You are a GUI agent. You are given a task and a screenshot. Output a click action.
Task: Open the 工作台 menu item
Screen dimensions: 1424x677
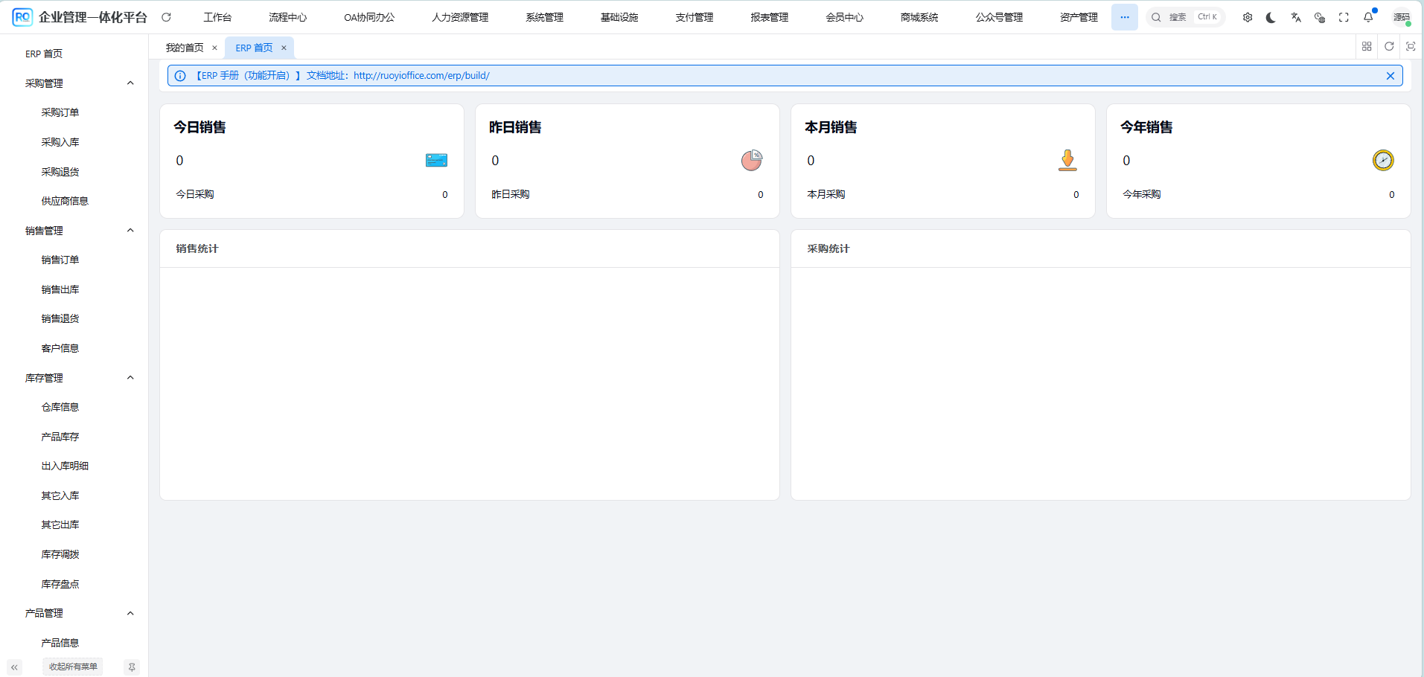[x=217, y=16]
